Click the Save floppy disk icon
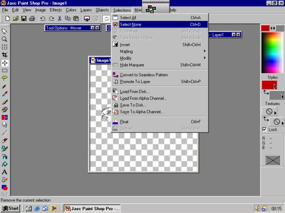The height and width of the screenshot is (213, 285). pyautogui.click(x=24, y=19)
